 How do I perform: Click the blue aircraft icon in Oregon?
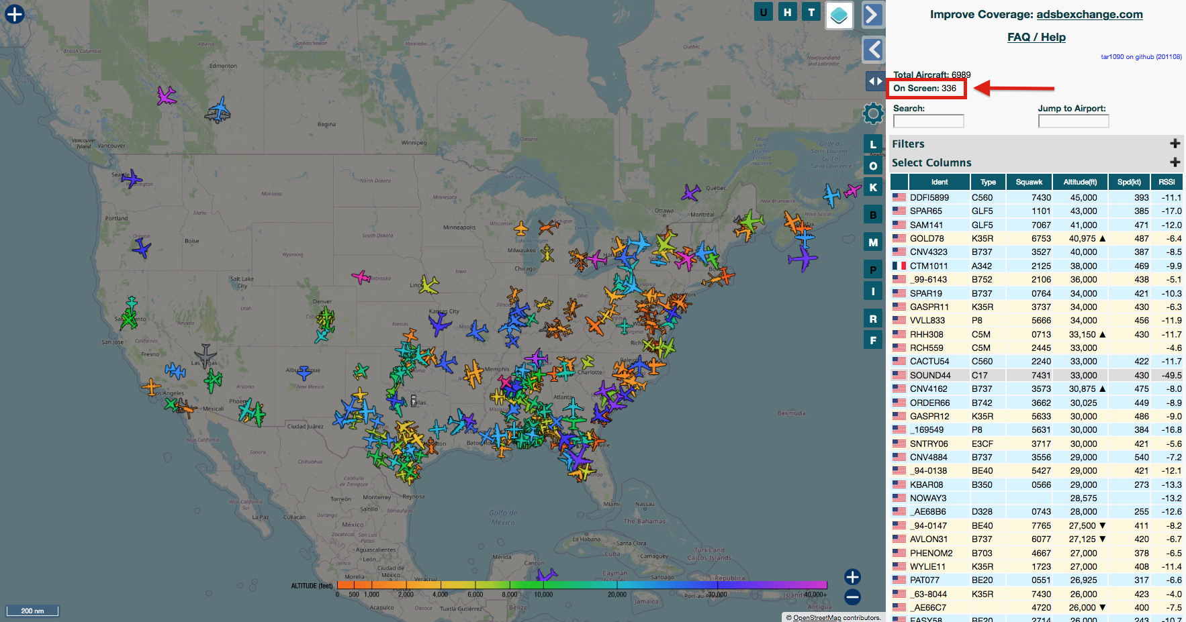(142, 249)
